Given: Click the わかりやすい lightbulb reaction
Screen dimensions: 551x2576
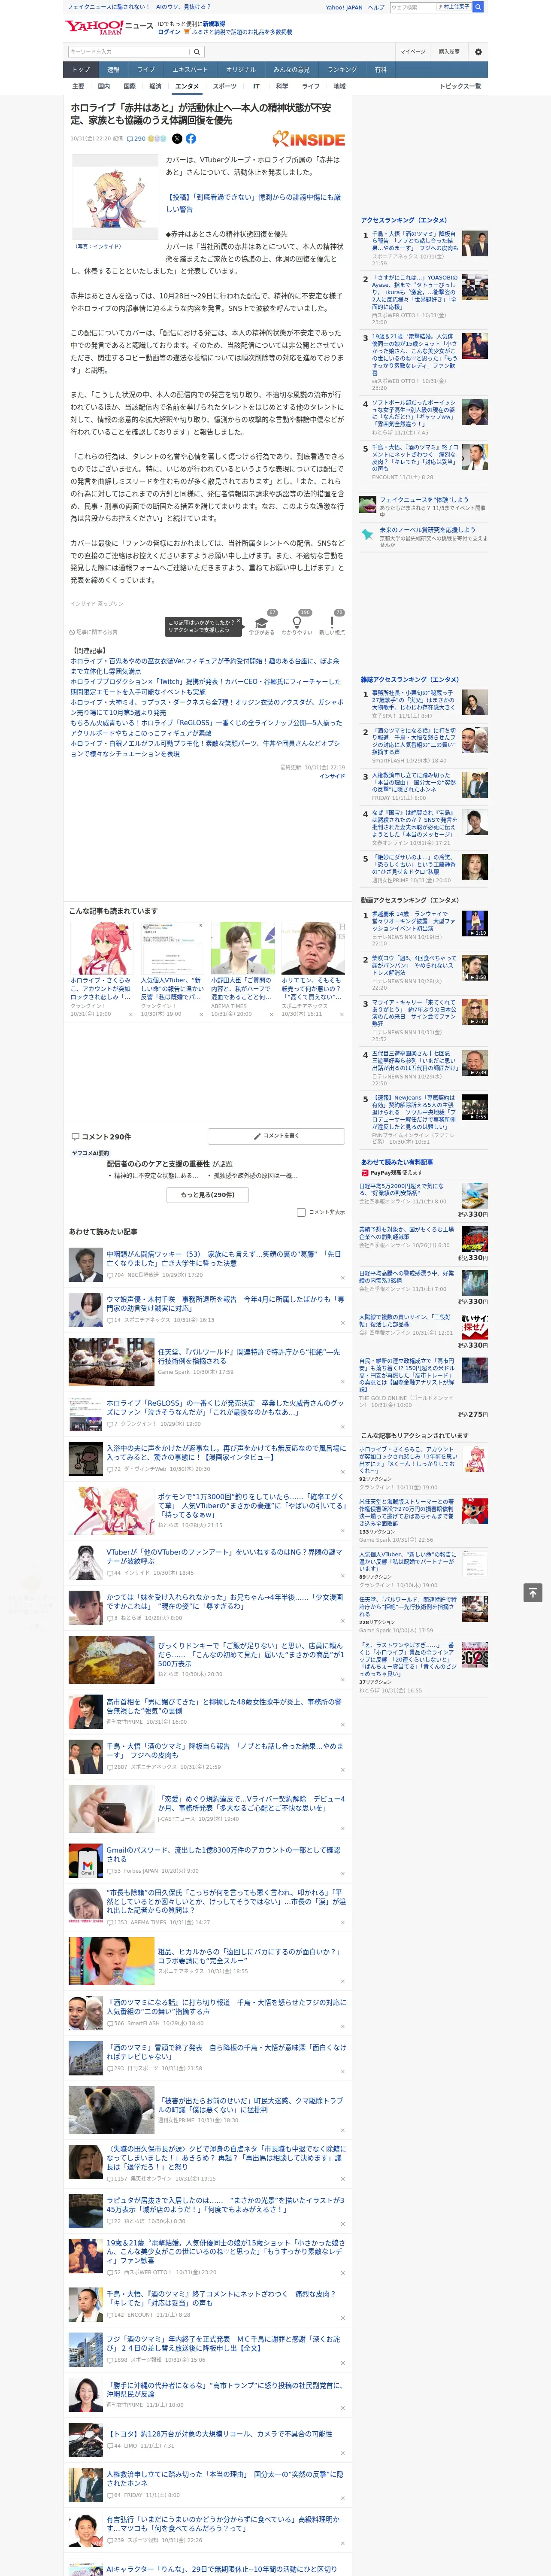Looking at the screenshot, I should (297, 623).
